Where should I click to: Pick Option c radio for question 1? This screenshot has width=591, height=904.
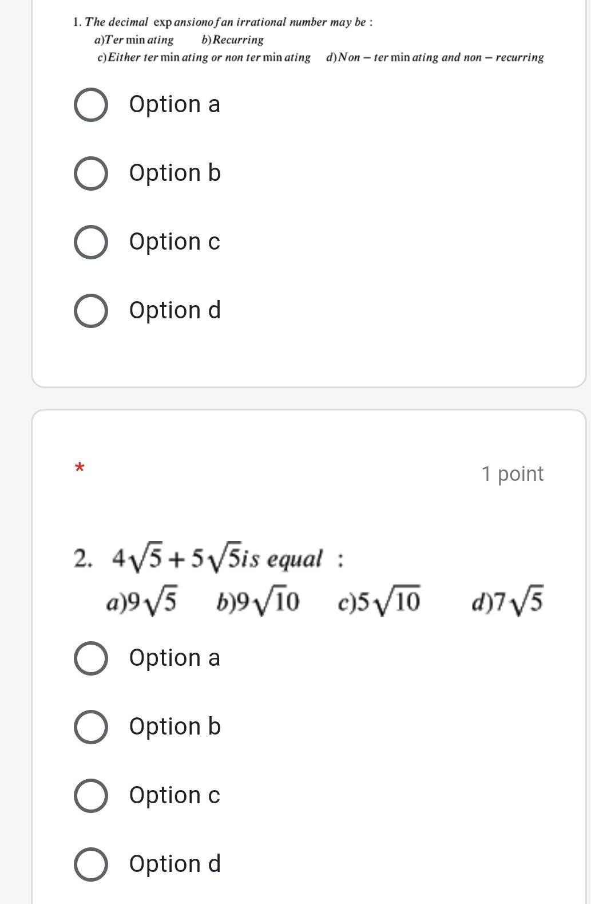[x=91, y=242]
